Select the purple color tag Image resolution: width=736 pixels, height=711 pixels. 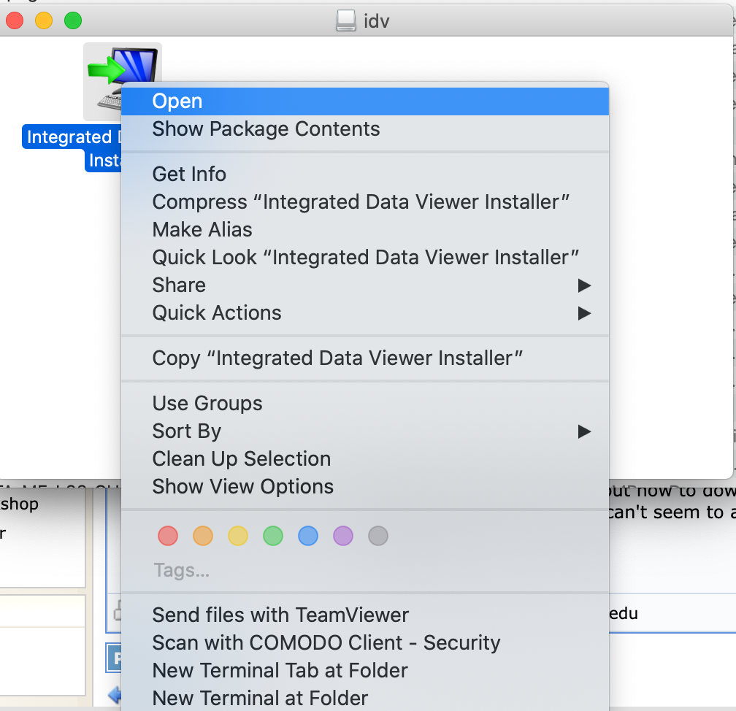(x=343, y=537)
